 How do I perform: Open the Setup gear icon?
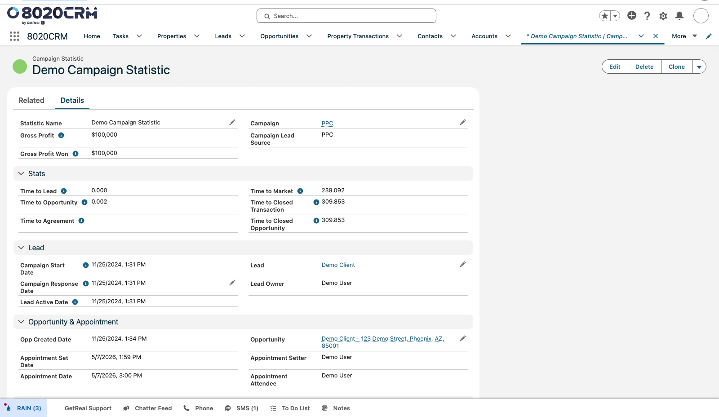click(663, 16)
